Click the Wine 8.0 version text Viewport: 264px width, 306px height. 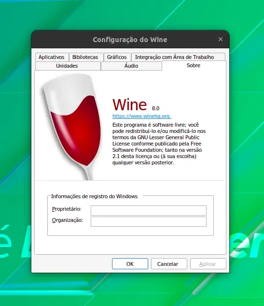pyautogui.click(x=156, y=108)
